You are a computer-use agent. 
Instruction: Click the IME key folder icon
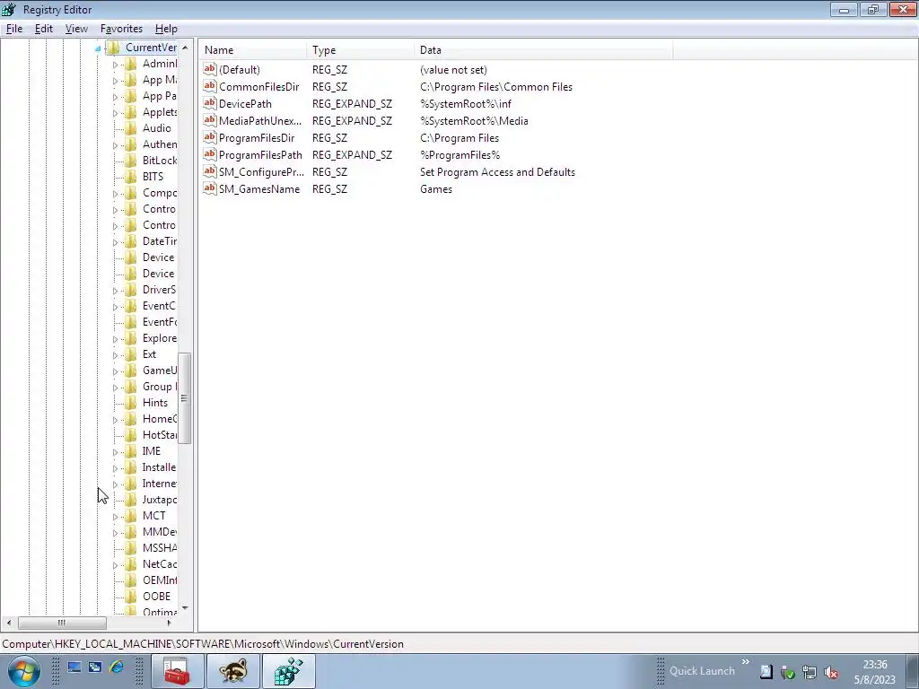[x=131, y=451]
